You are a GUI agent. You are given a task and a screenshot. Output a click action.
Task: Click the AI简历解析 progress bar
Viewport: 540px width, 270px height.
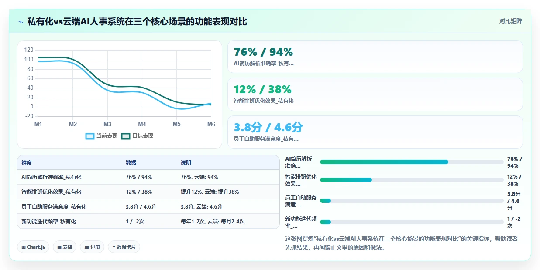tap(412, 162)
